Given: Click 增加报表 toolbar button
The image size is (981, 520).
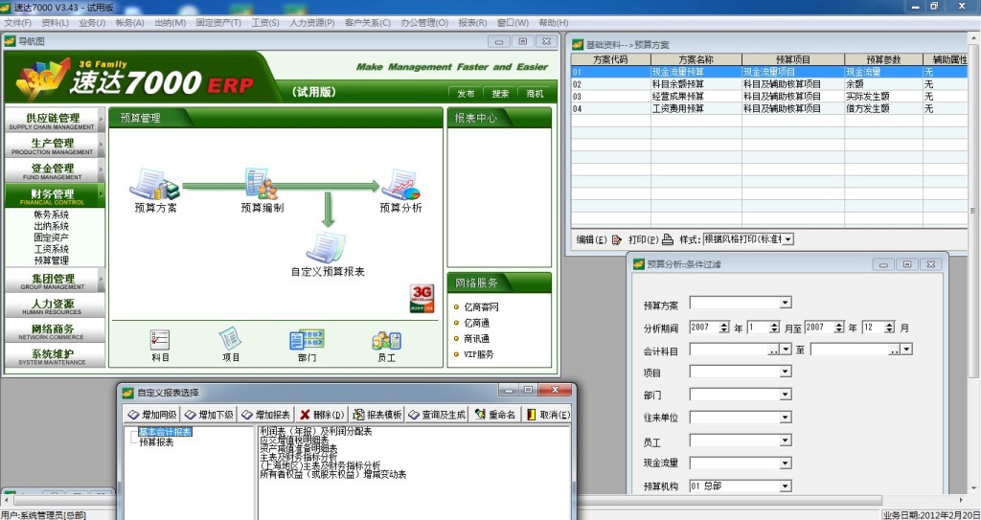Looking at the screenshot, I should click(266, 415).
